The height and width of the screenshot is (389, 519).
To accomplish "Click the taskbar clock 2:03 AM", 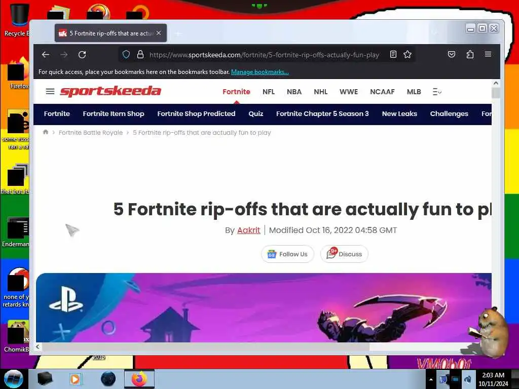I will pos(493,379).
